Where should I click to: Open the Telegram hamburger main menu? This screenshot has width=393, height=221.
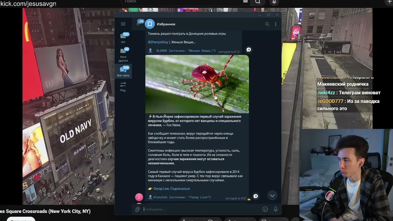[x=123, y=24]
